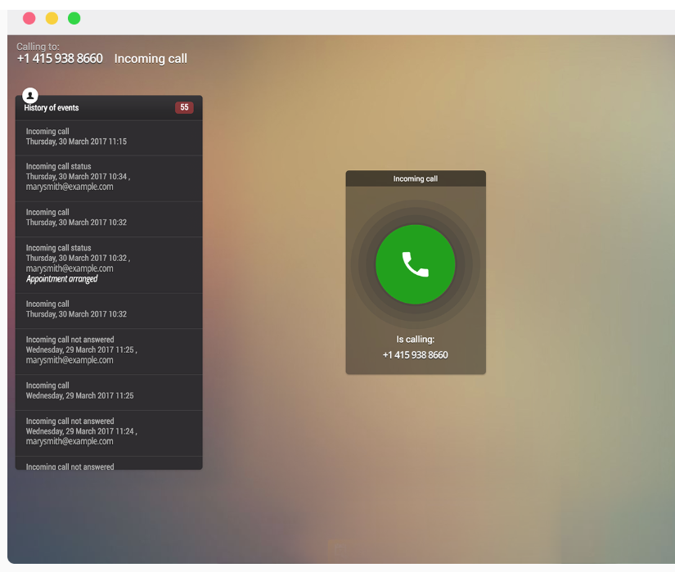Select Incoming call entry Wednesday 11:25
Image resolution: width=675 pixels, height=572 pixels.
109,392
